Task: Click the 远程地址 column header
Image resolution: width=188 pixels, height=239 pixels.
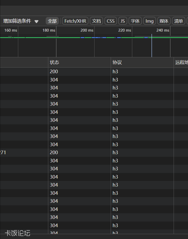Action: pyautogui.click(x=181, y=62)
